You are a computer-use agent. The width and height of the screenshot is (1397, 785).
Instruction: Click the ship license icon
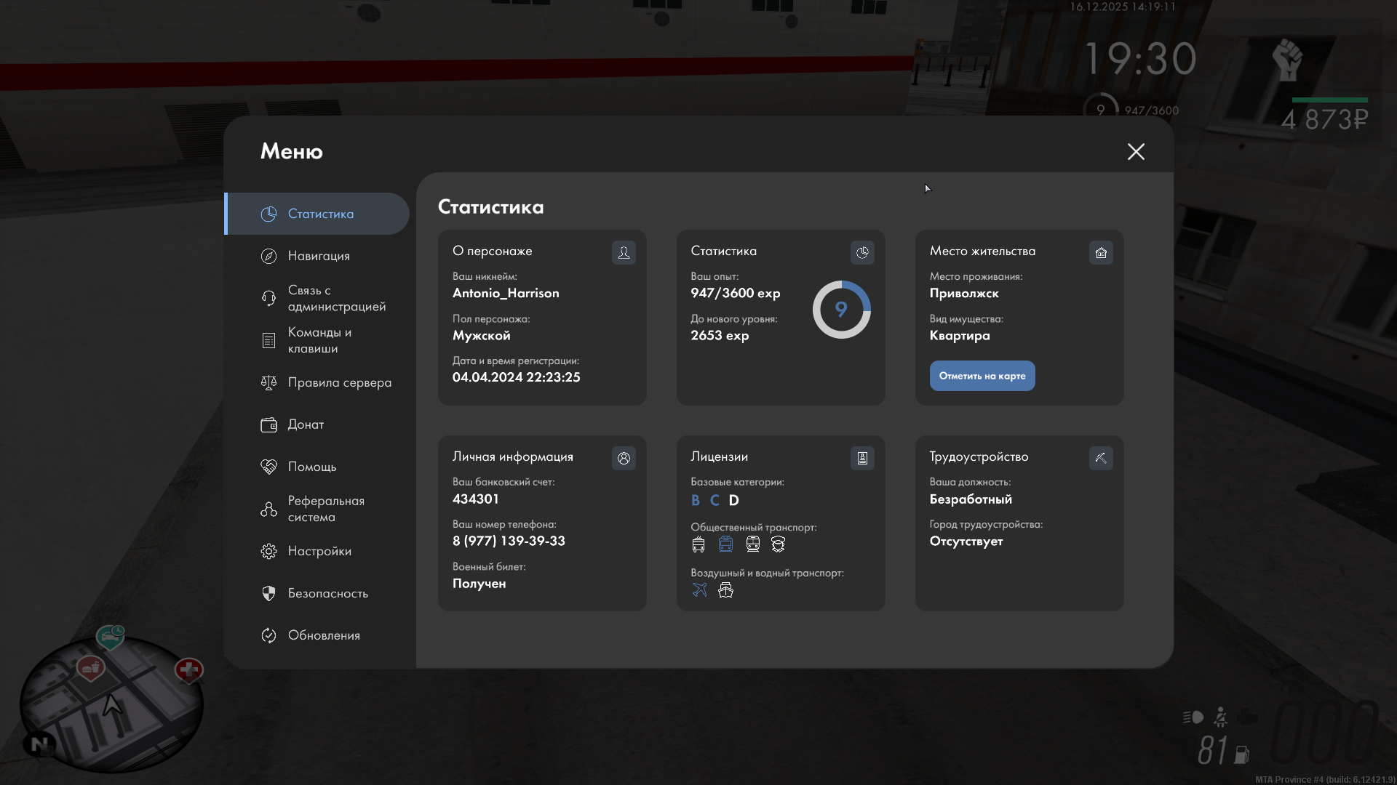pyautogui.click(x=725, y=589)
